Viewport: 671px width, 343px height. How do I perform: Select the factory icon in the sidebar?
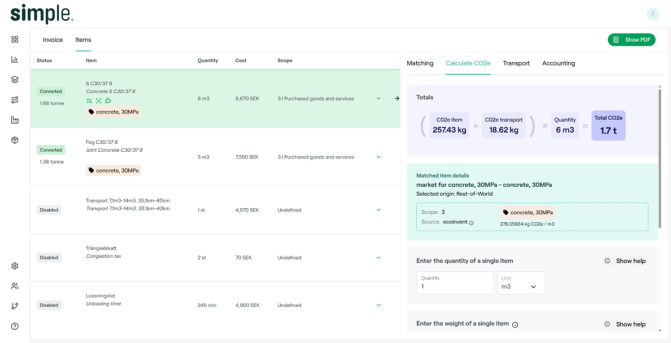click(x=15, y=120)
